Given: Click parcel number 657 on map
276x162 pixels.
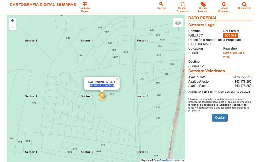Looking at the screenshot, I should (158, 55).
